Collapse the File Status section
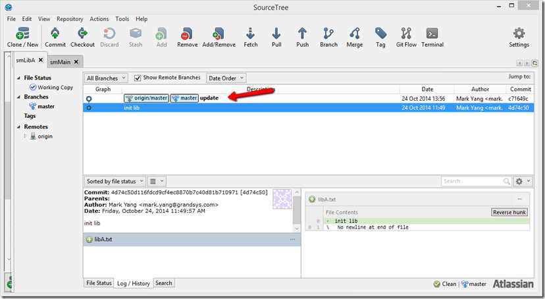545x299 pixels. tap(19, 78)
